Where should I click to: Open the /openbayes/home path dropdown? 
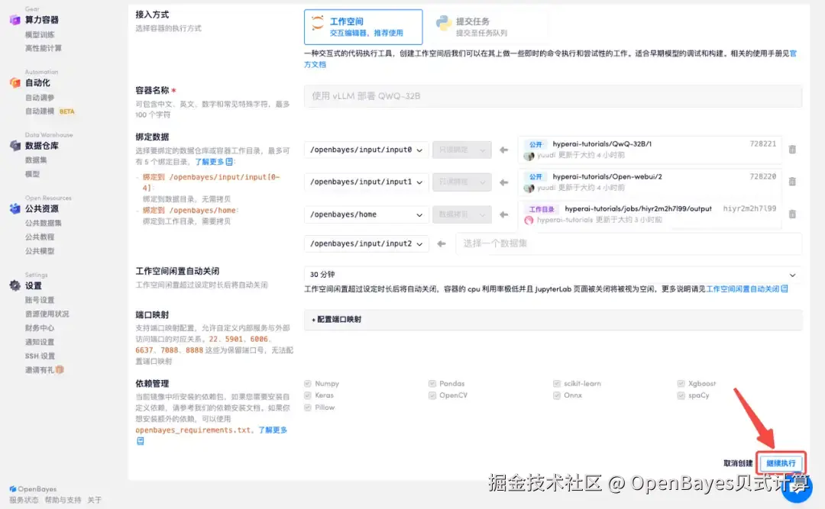(366, 214)
